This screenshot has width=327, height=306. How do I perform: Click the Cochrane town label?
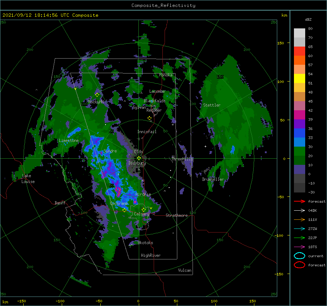tap(119, 203)
